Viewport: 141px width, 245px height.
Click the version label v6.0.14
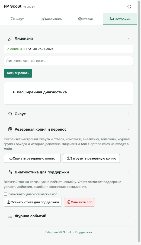point(29,7)
